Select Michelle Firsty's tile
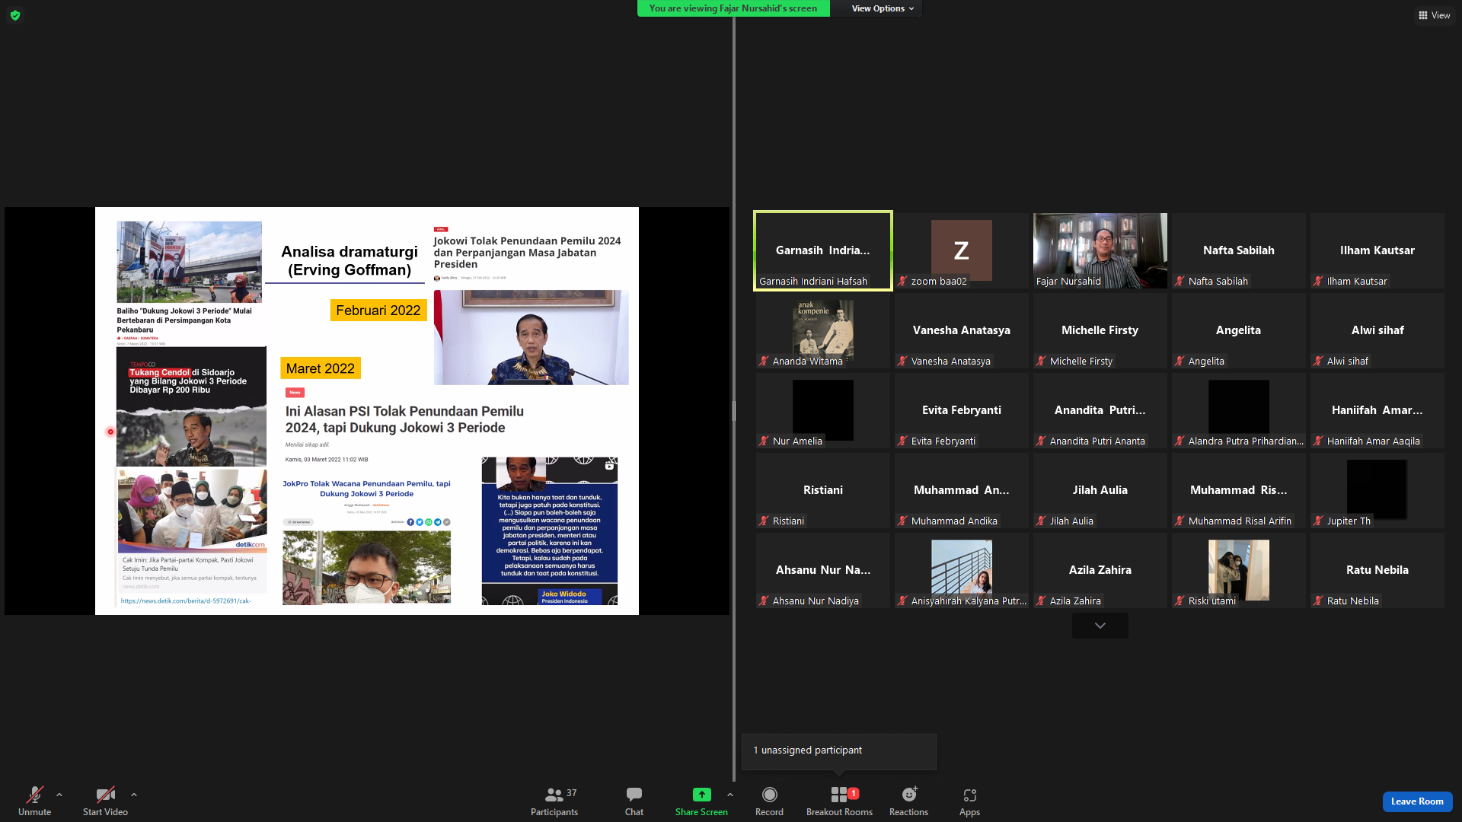This screenshot has height=822, width=1462. [1100, 330]
